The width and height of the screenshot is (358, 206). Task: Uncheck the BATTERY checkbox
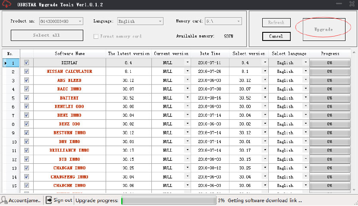tap(26, 98)
